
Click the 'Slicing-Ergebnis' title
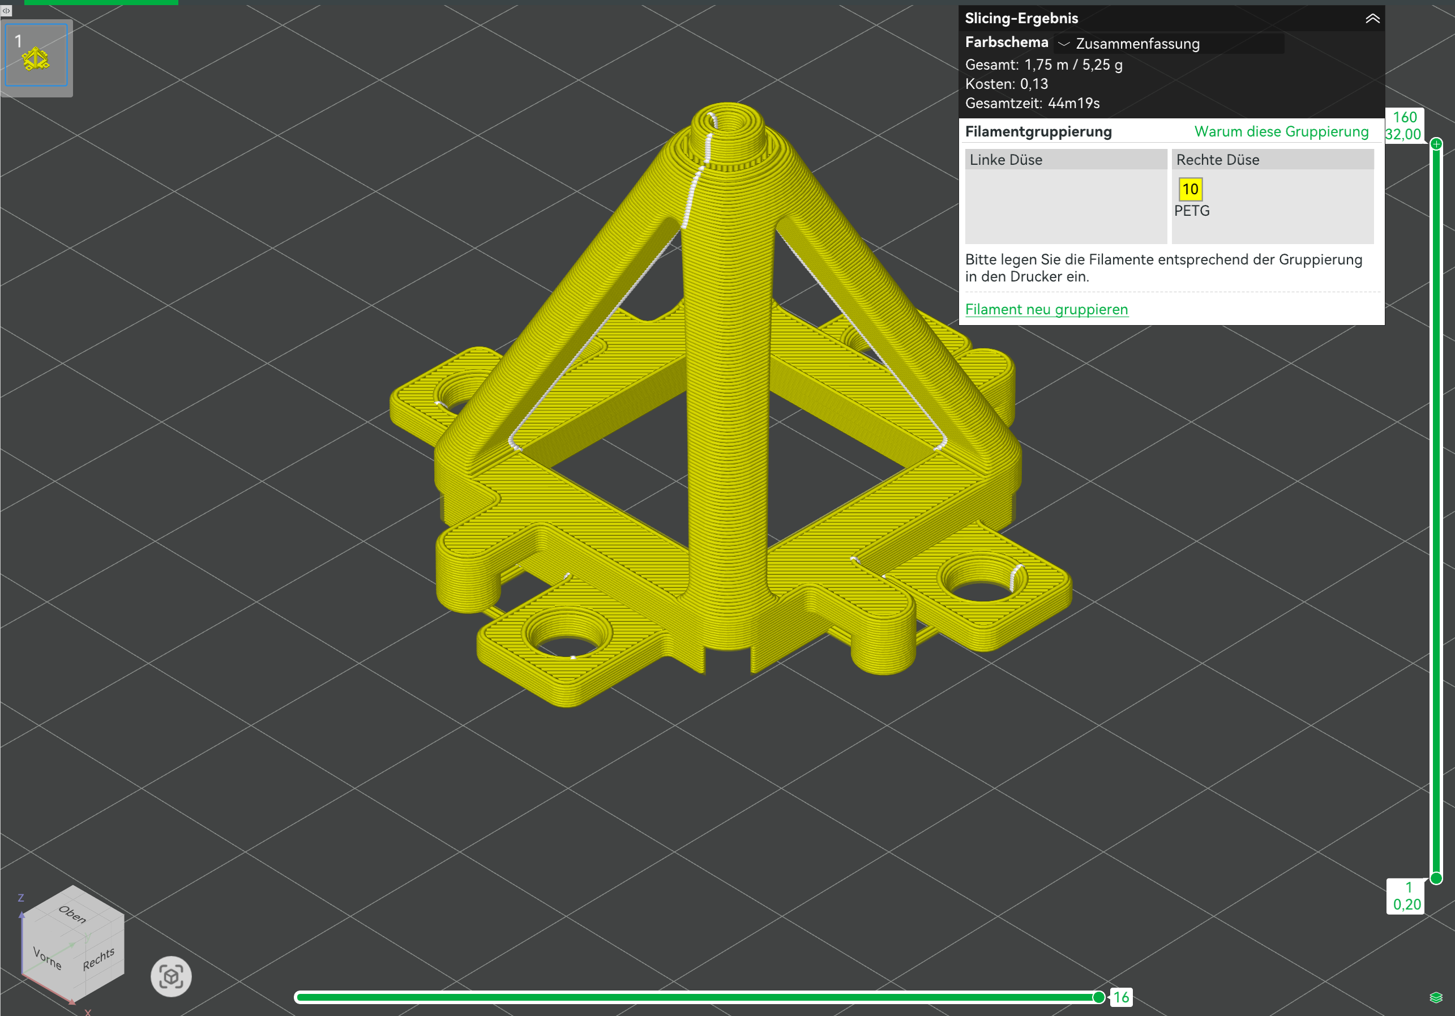click(x=1021, y=18)
